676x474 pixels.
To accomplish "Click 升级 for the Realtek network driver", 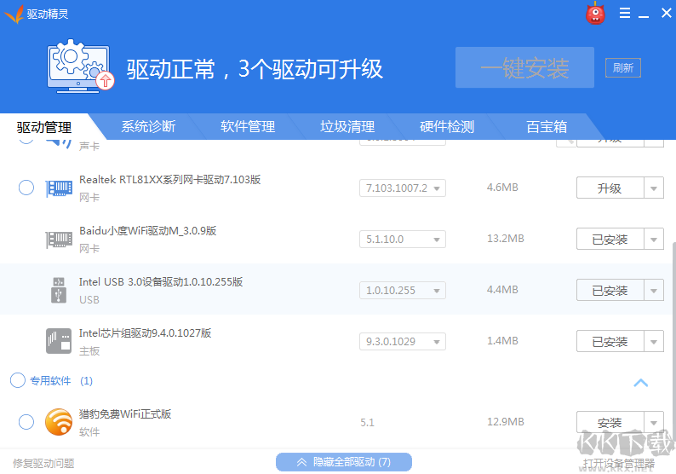I will [x=610, y=188].
